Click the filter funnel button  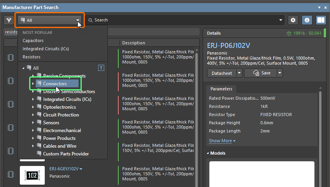[x=9, y=20]
